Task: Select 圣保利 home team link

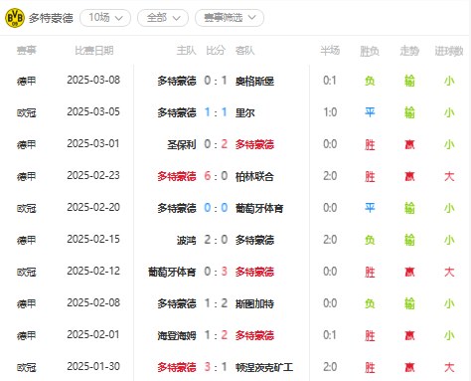Action: (x=182, y=144)
